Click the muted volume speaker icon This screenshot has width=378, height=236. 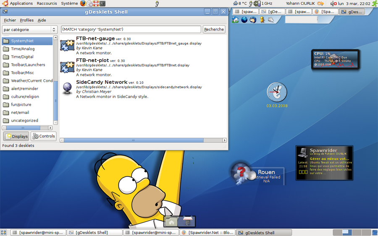point(333,3)
